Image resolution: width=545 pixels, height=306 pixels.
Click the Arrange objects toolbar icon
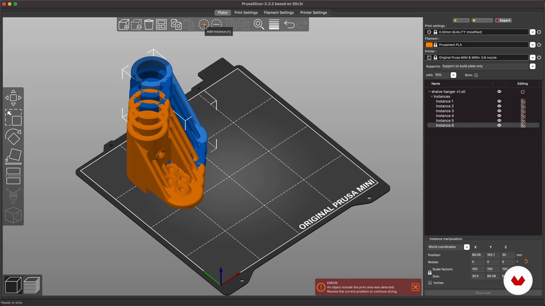pyautogui.click(x=161, y=25)
